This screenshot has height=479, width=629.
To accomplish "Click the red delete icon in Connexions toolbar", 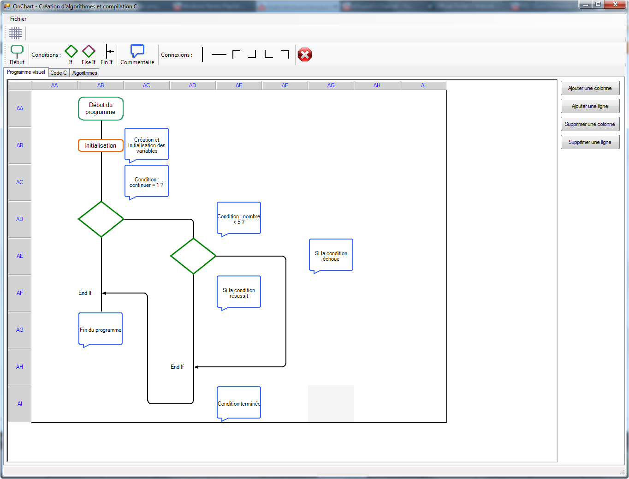I will [305, 54].
